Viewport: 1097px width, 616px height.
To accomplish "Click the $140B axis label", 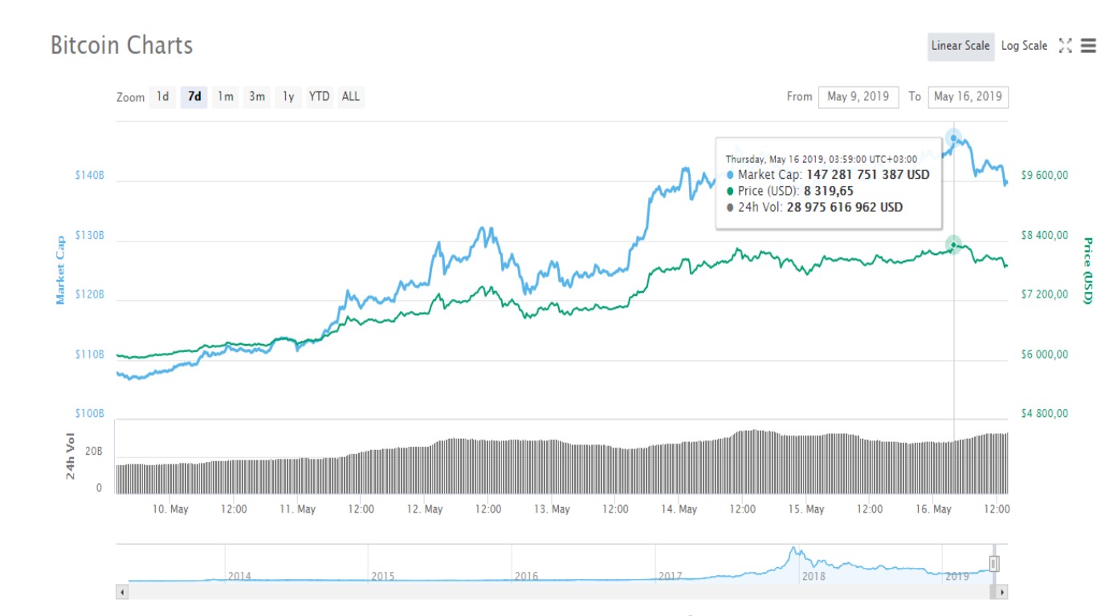I will point(90,175).
